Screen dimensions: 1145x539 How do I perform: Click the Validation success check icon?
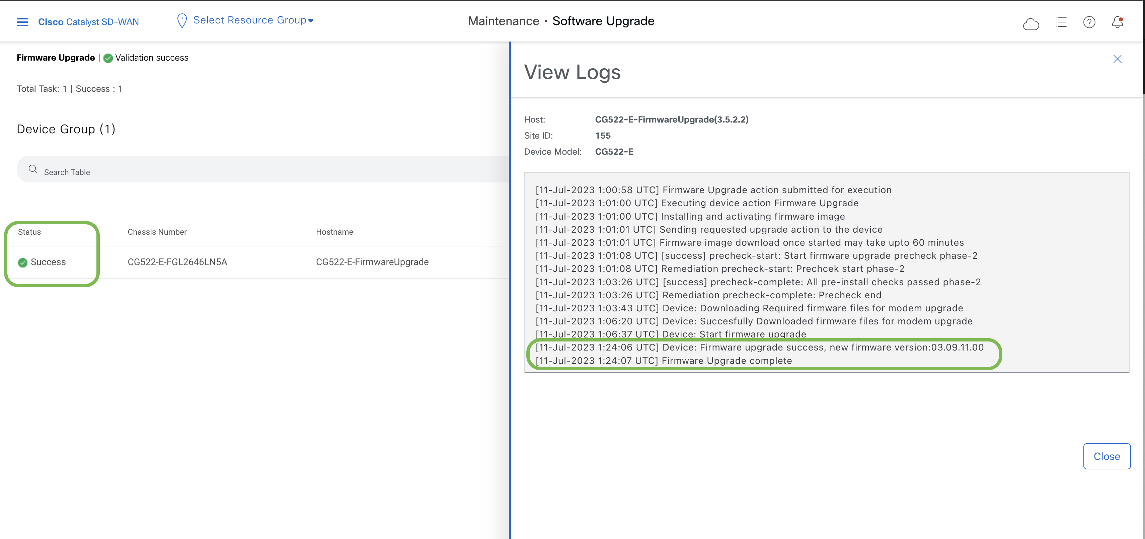tap(107, 58)
